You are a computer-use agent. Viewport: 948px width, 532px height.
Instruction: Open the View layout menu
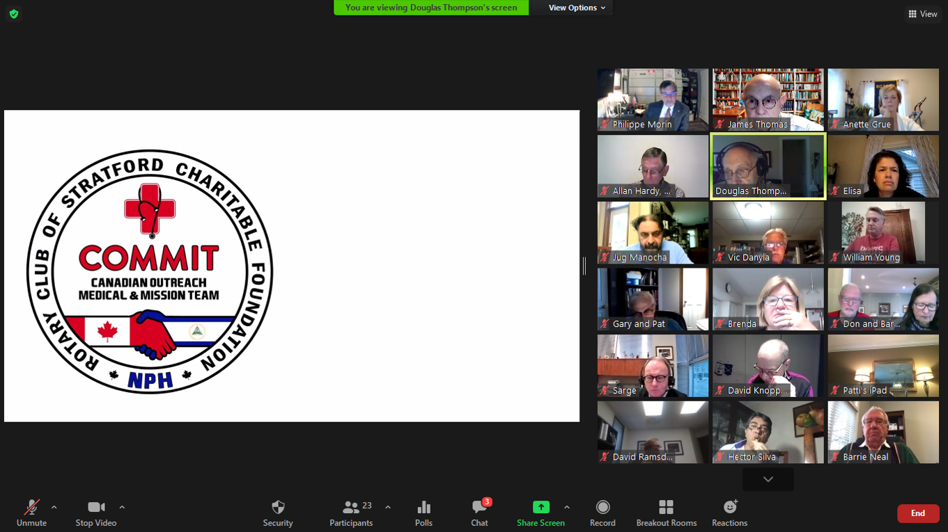click(923, 14)
